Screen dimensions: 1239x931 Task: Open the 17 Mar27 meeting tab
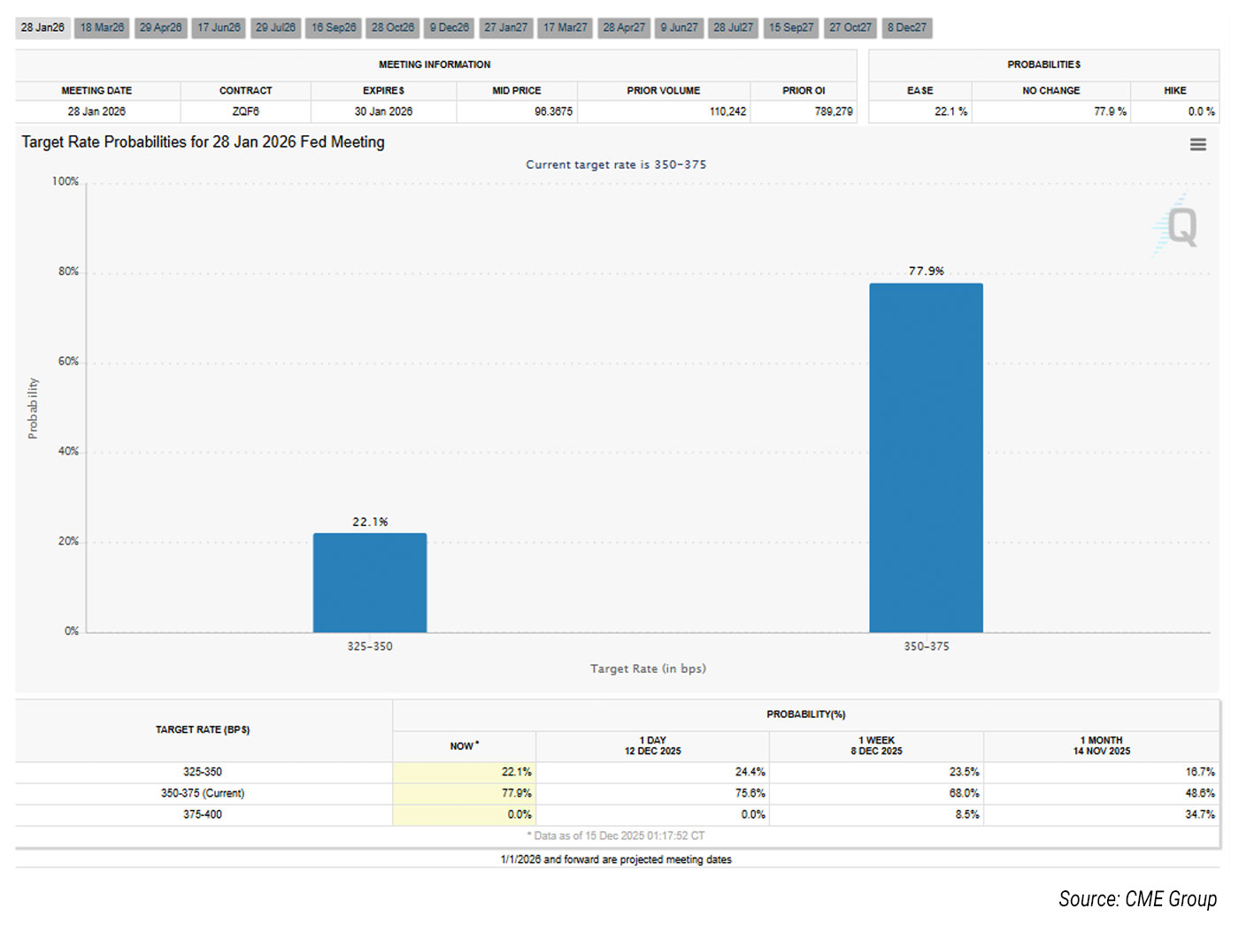click(565, 27)
